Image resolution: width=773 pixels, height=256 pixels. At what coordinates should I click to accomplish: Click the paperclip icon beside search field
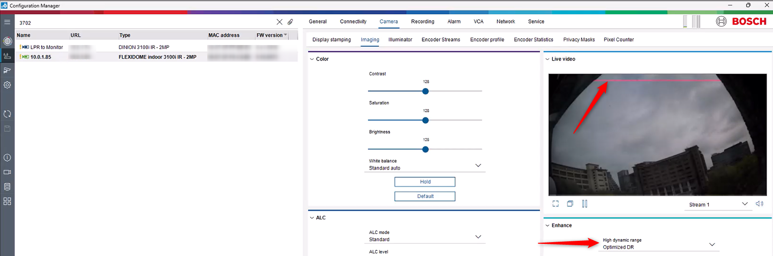290,22
